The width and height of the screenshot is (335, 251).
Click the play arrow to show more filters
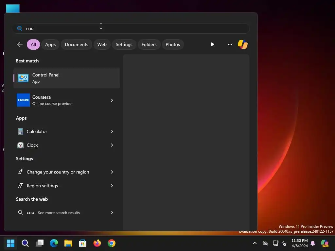click(x=212, y=44)
